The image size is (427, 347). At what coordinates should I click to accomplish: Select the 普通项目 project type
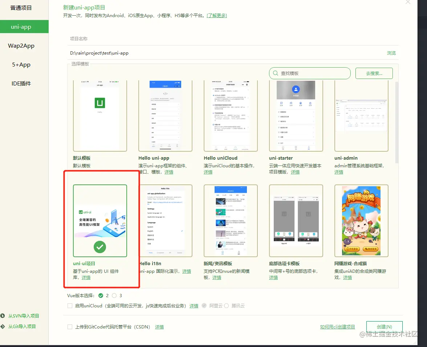(21, 8)
